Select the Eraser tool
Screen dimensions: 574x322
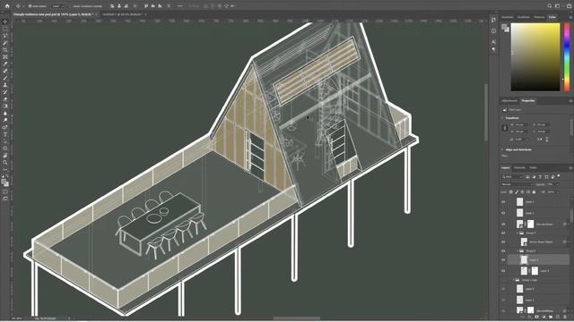point(5,99)
